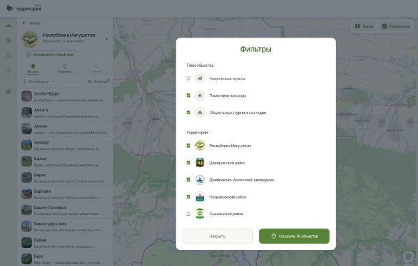This screenshot has height=266, width=418.
Task: Click the sliders icon beside Фильтры
Action: [x=90, y=81]
